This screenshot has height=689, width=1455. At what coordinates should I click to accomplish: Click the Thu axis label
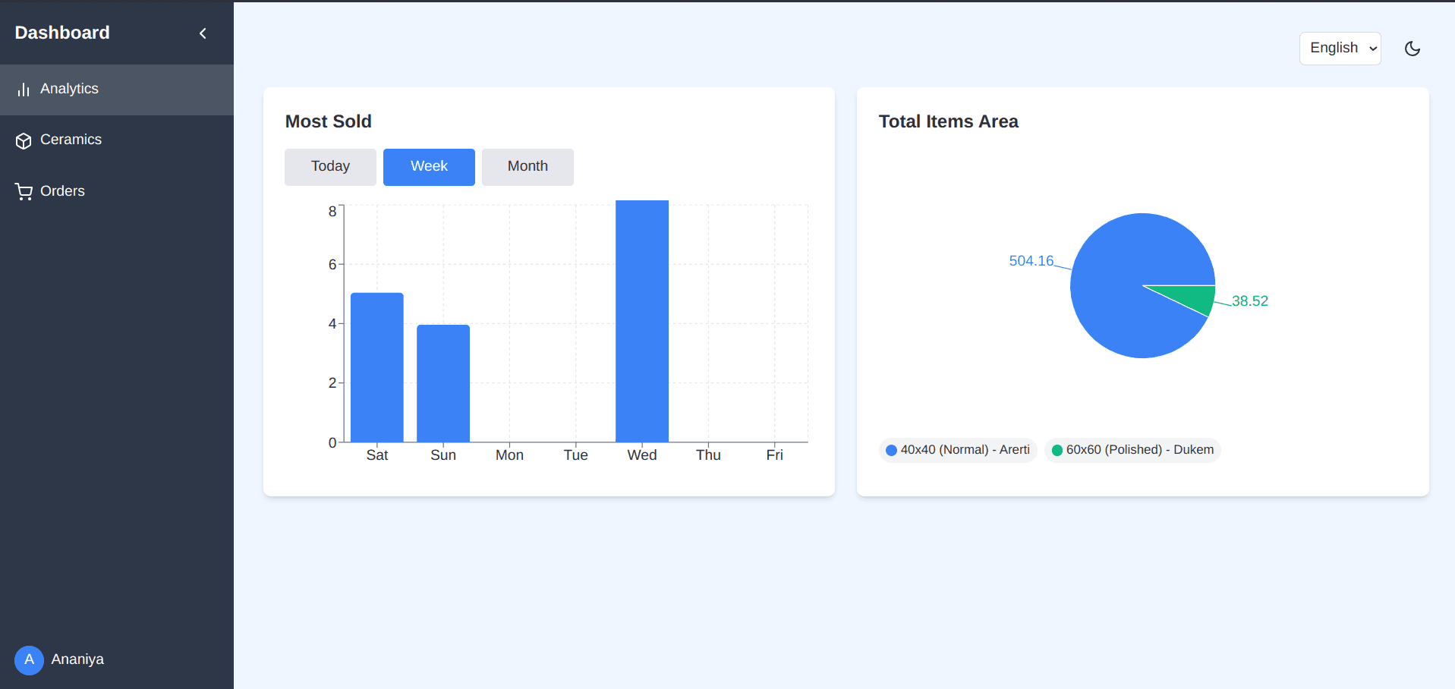[708, 455]
